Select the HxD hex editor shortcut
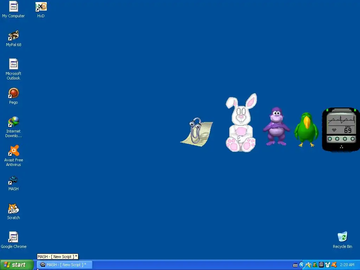Image resolution: width=360 pixels, height=270 pixels. tap(41, 9)
